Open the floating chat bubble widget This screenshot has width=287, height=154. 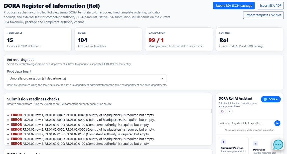point(278,145)
